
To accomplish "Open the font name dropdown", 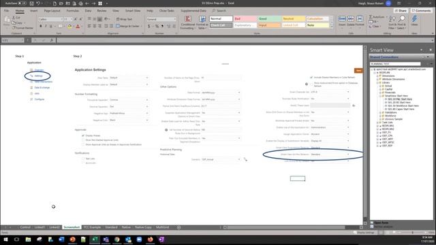I will tap(62, 19).
